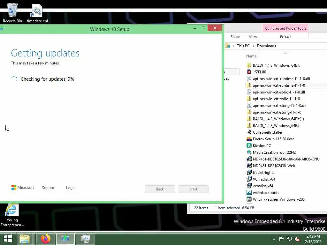Select api-ms-win-crt-runtime-l1-1-0.dll file icon
Screen dimensions: 327x245
click(x=249, y=78)
